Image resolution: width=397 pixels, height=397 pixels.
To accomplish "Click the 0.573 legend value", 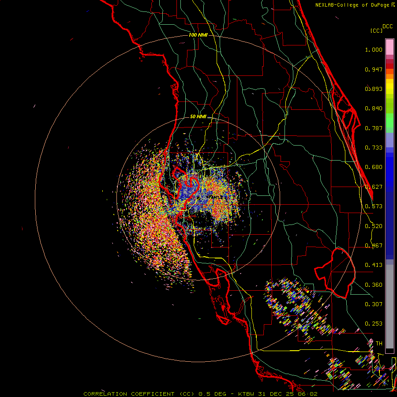I will tap(374, 206).
